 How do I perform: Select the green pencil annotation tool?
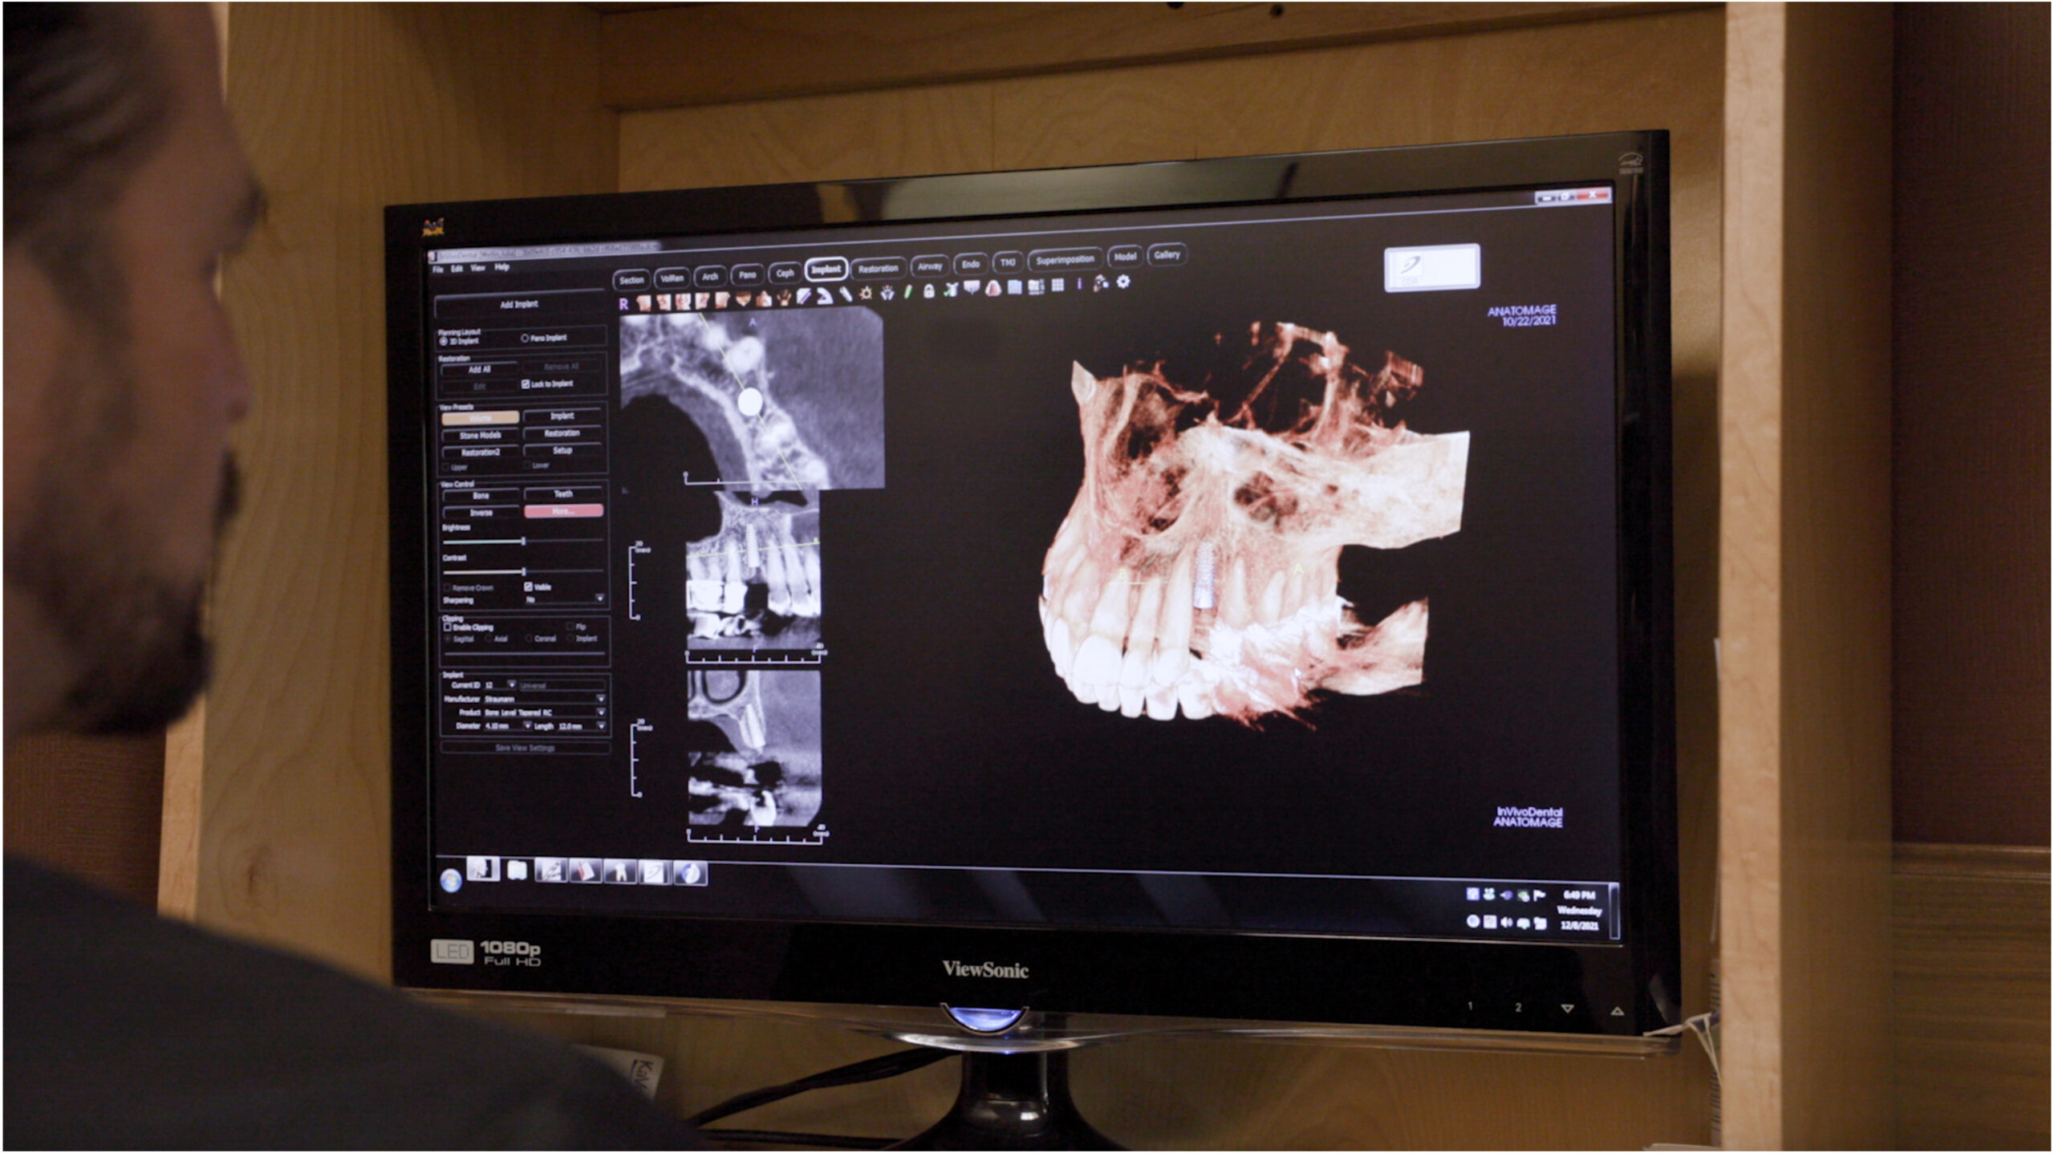pos(908,292)
